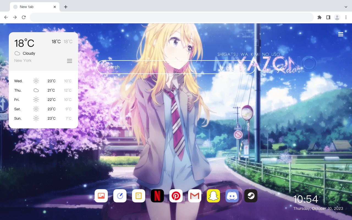This screenshot has width=352, height=220.
Task: Click the Sun. forecast day label
Action: click(18, 118)
